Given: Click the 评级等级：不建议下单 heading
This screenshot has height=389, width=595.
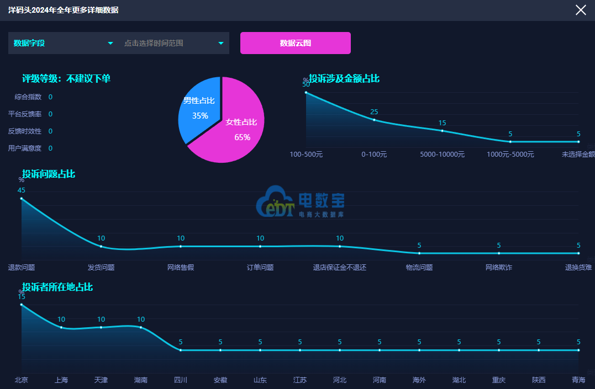Looking at the screenshot, I should pos(66,79).
